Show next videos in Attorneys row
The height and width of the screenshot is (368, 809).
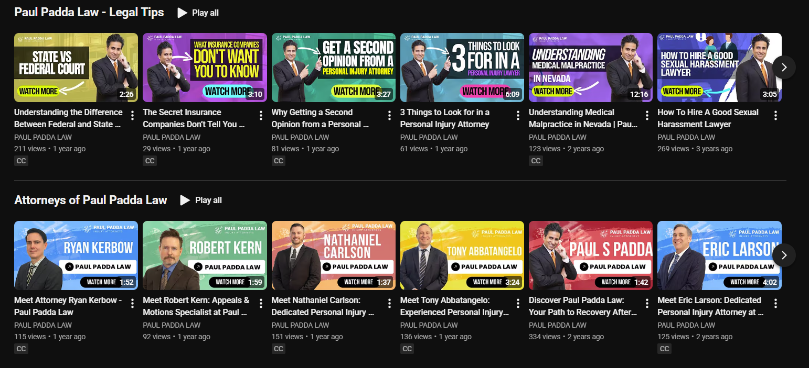pos(784,255)
